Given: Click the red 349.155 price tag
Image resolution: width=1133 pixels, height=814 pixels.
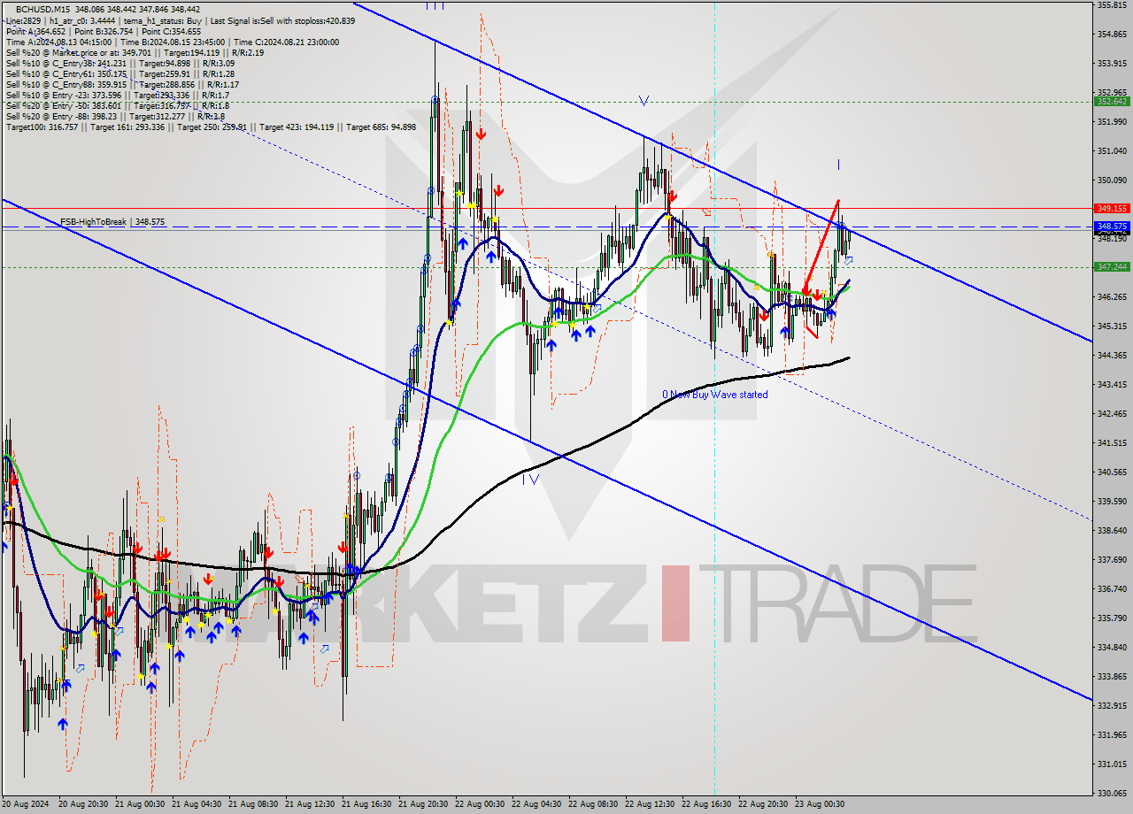Looking at the screenshot, I should tap(1112, 209).
